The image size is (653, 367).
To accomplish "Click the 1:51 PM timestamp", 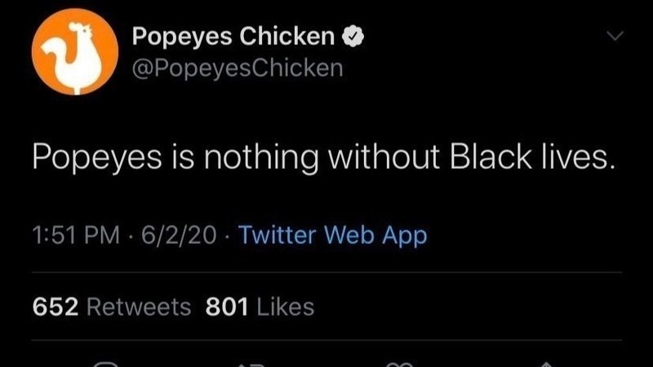I will pos(76,235).
